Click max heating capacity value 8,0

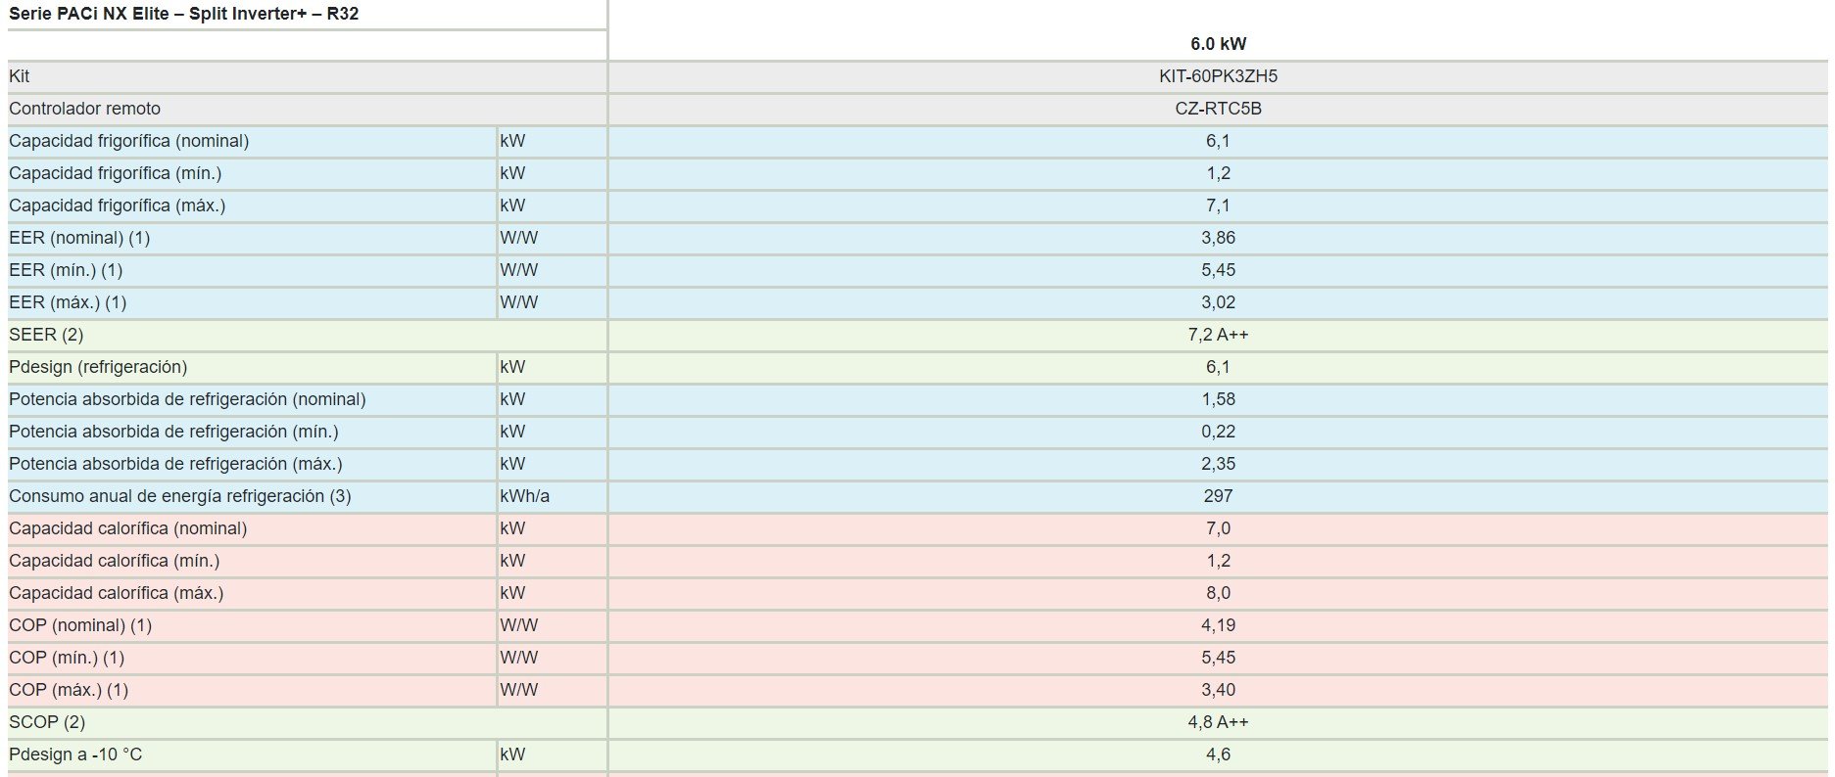click(x=1218, y=593)
